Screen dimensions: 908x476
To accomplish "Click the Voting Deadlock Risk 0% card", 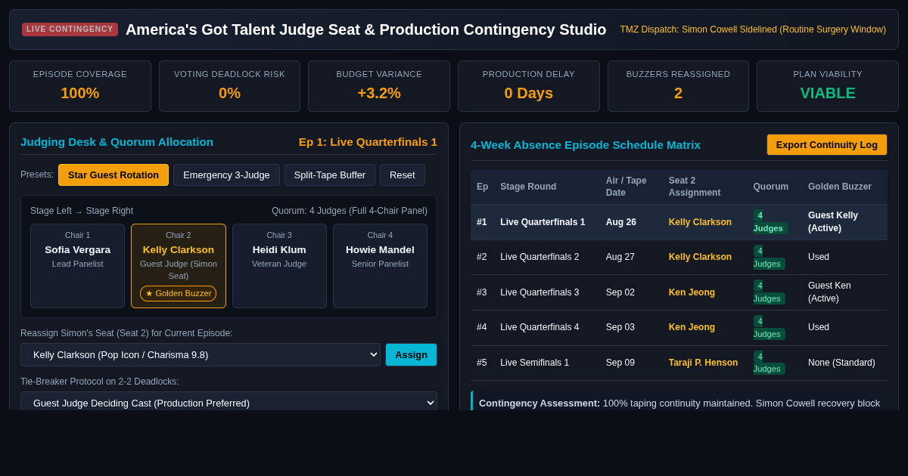I will [229, 86].
